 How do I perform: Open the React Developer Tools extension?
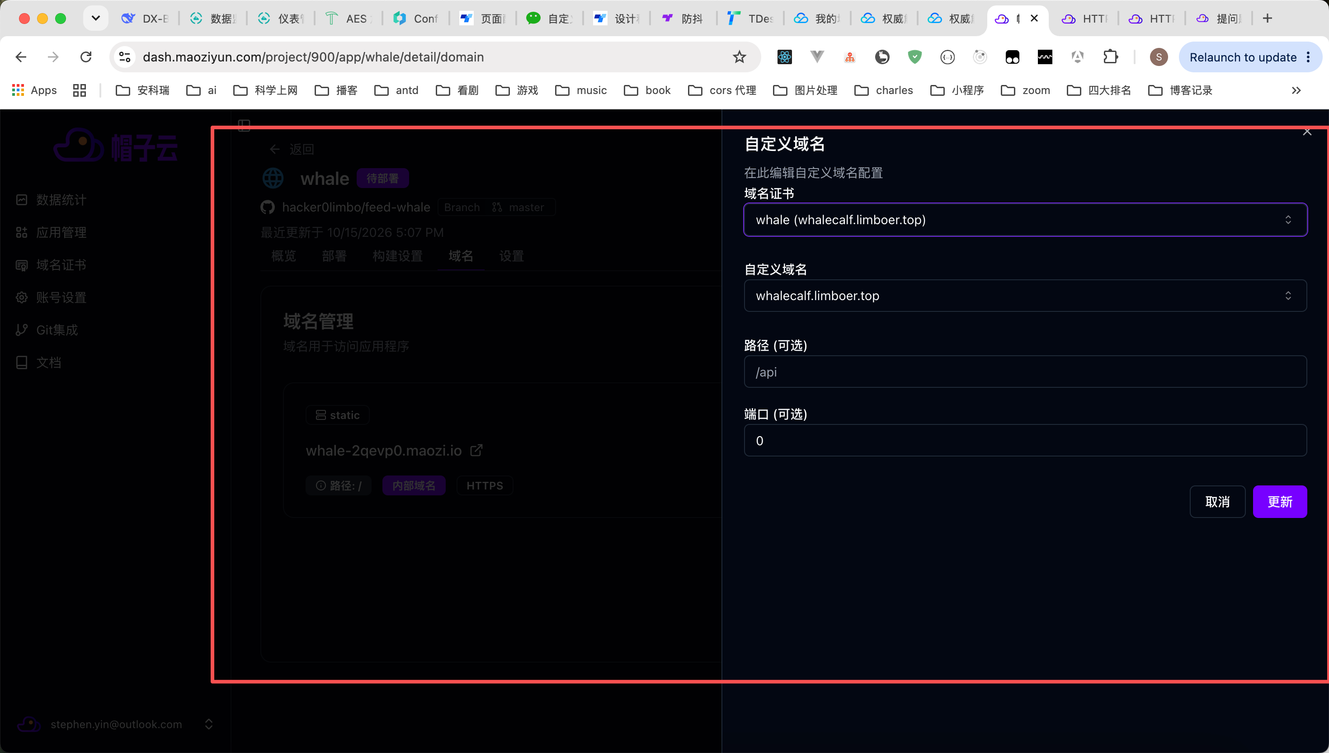tap(784, 57)
